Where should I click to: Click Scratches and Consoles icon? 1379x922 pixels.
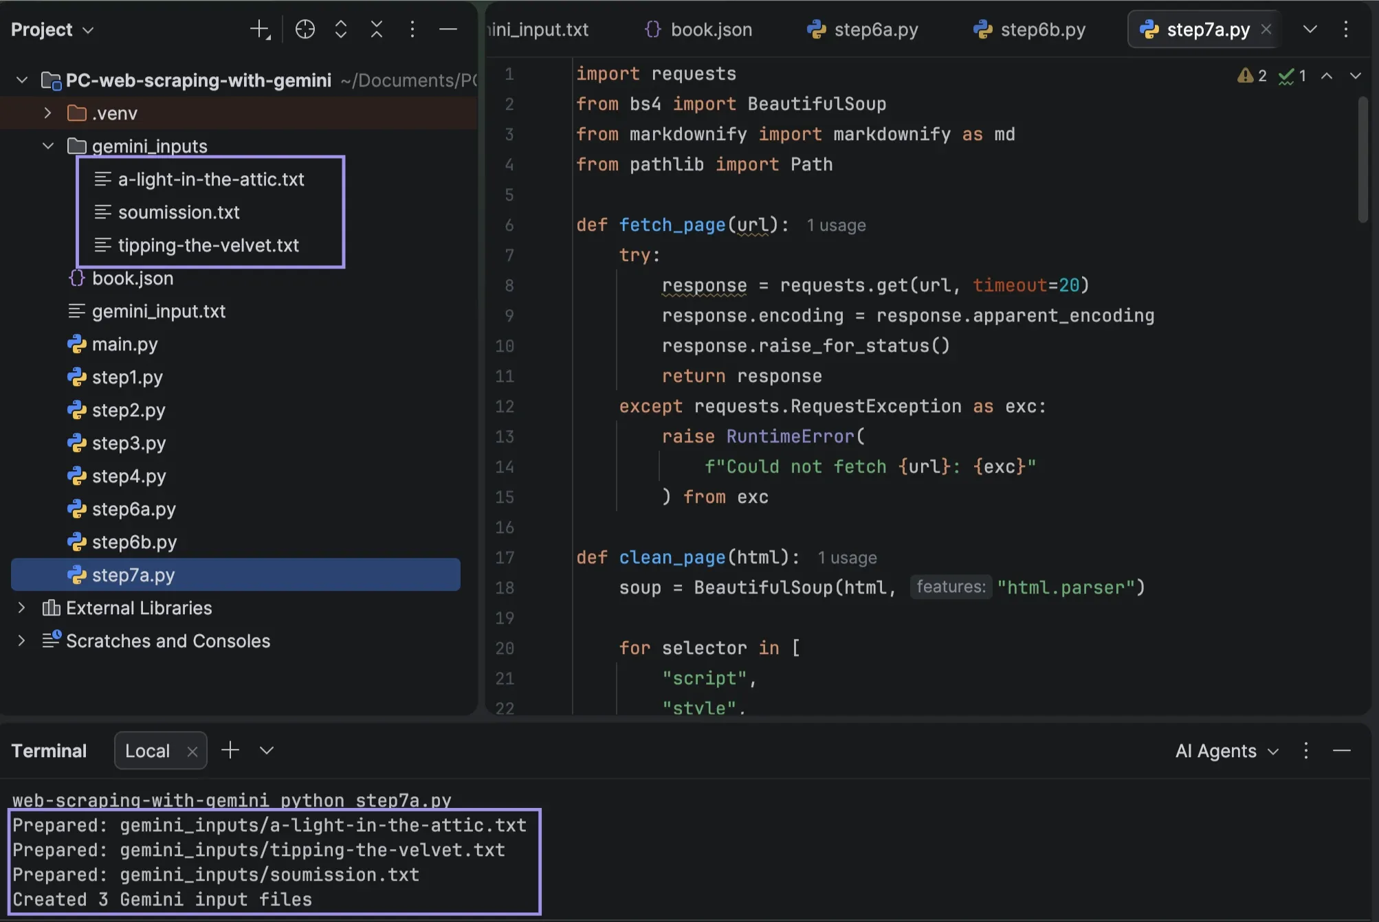coord(52,640)
